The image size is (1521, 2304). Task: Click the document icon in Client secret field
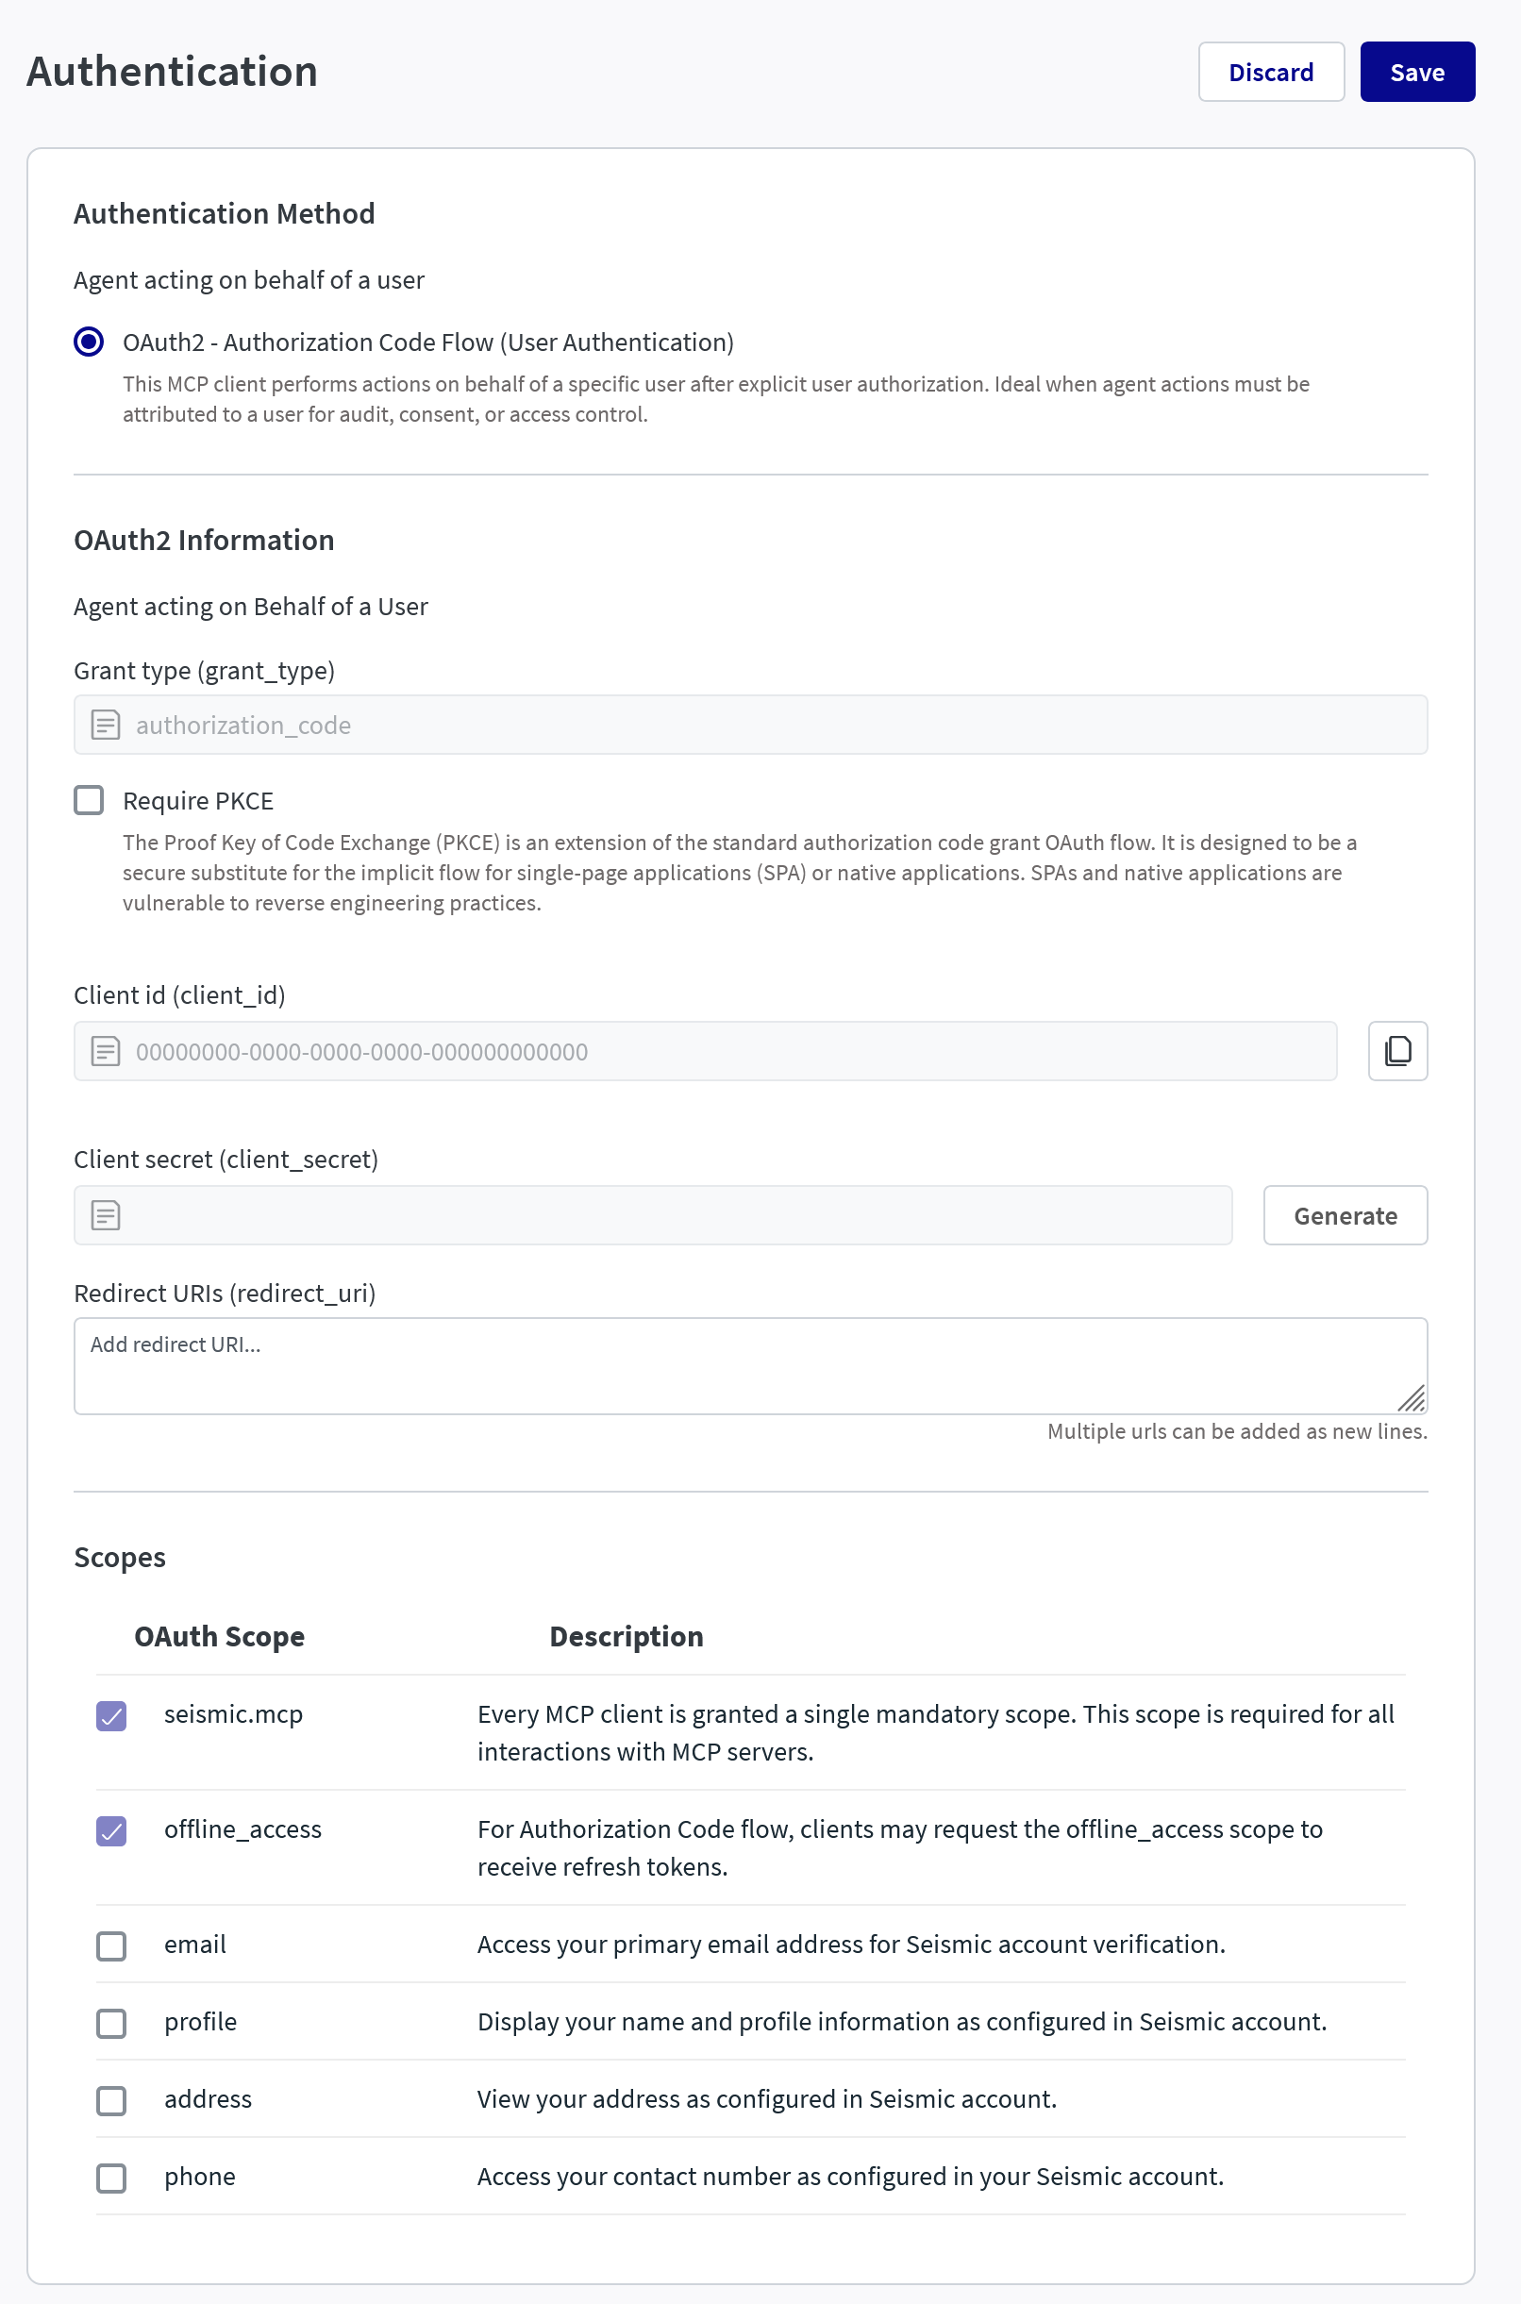tap(106, 1214)
